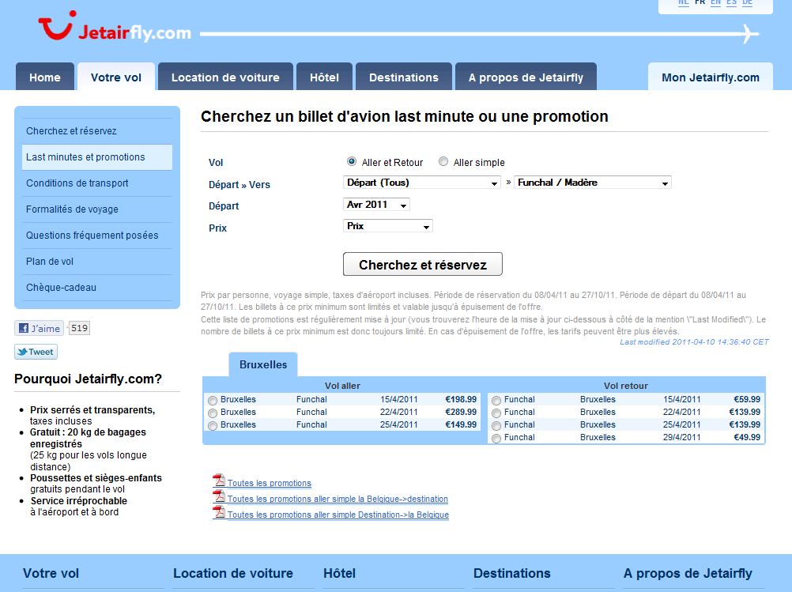
Task: Open the Départ (Tous) dropdown
Action: coord(422,183)
